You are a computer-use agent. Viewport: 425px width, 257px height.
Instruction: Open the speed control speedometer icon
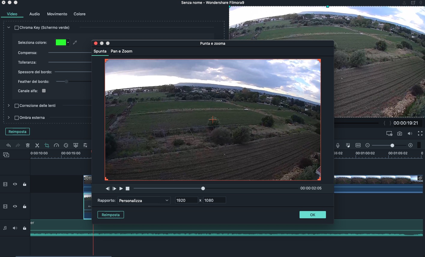(56, 145)
